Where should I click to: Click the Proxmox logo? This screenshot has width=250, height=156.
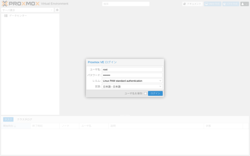[21, 3]
